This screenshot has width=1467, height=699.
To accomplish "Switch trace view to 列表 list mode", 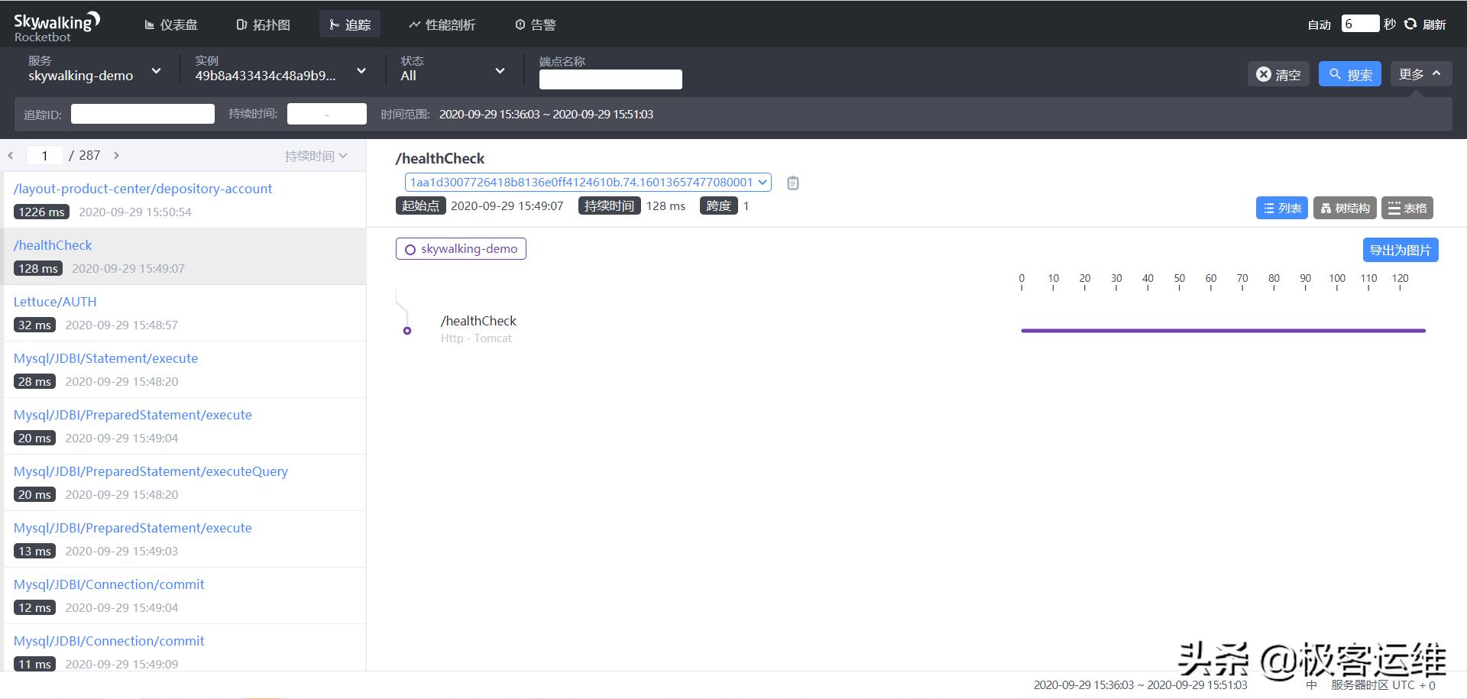I will 1281,208.
